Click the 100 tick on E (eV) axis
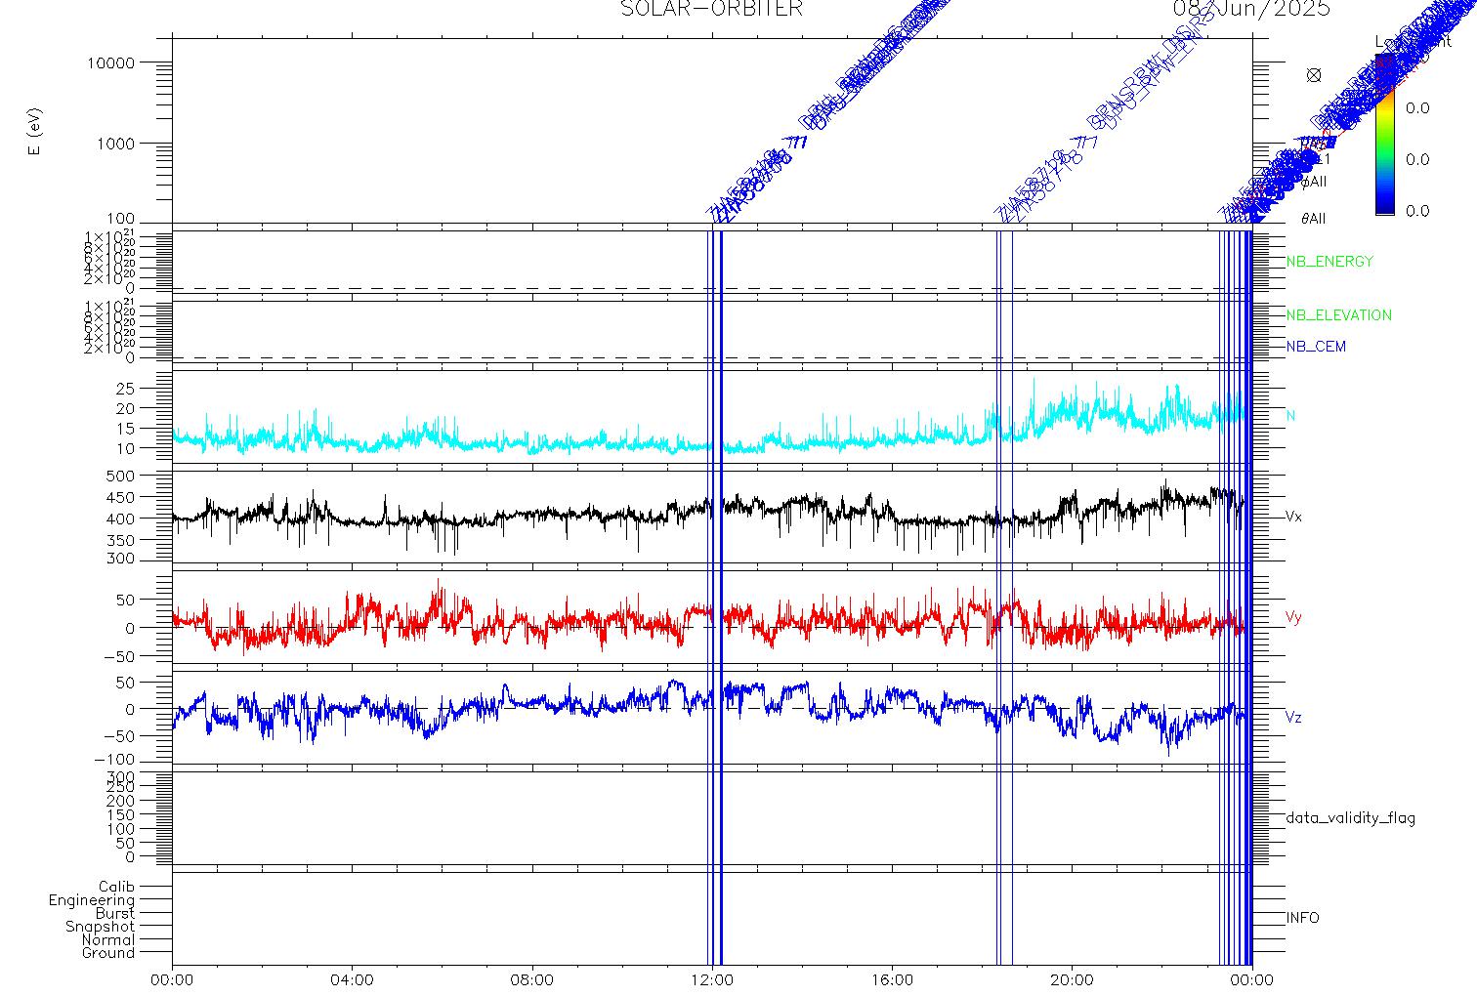Image resolution: width=1477 pixels, height=996 pixels. tap(120, 221)
